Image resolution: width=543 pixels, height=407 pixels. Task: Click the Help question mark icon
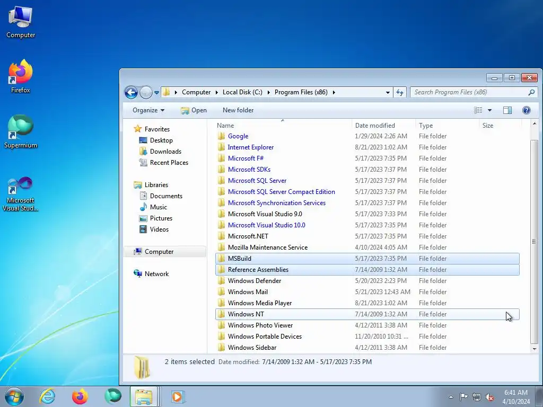click(x=527, y=110)
